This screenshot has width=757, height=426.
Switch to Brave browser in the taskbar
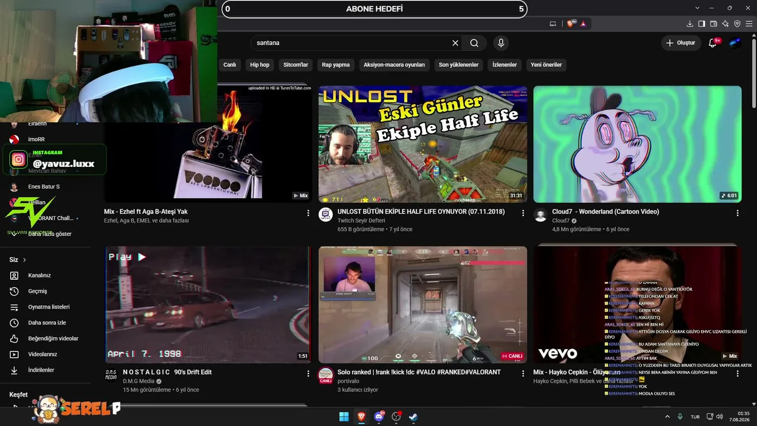pos(361,417)
